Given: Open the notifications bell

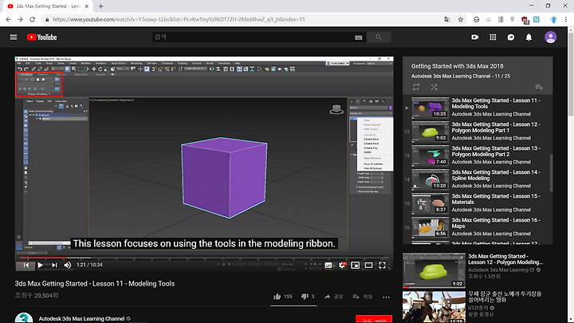Looking at the screenshot, I should pyautogui.click(x=529, y=37).
